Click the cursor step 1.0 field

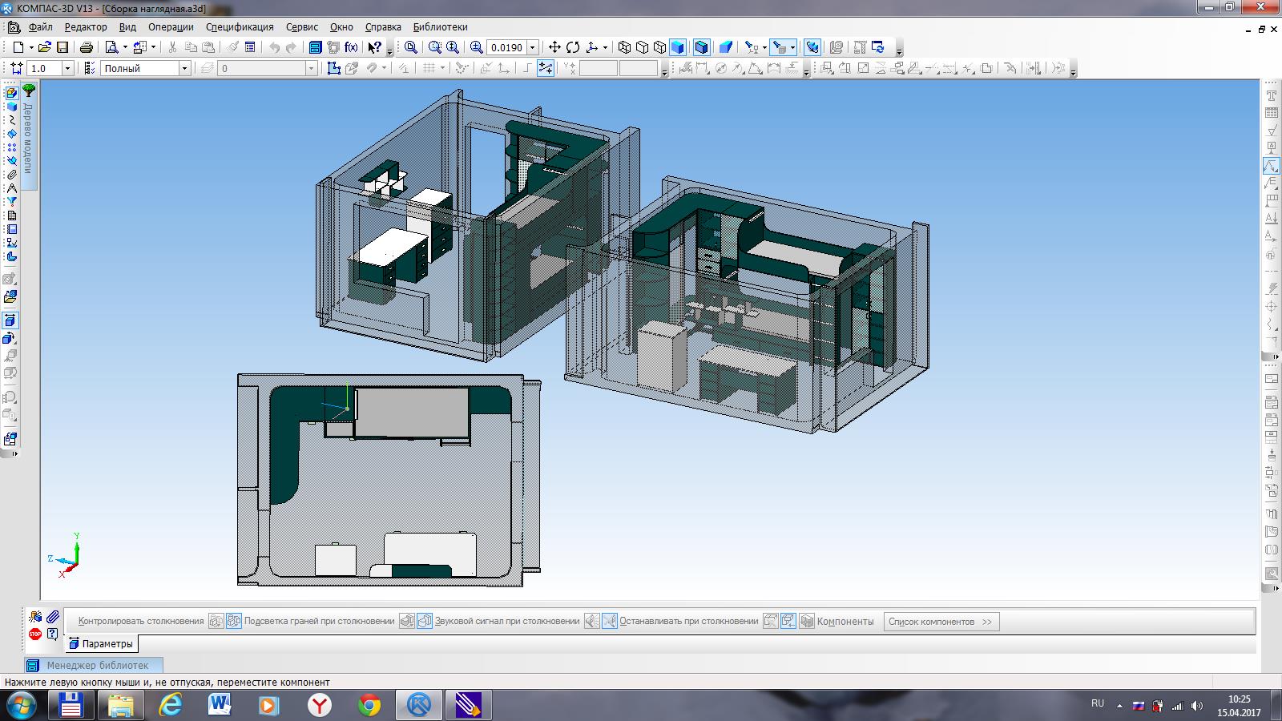point(44,68)
